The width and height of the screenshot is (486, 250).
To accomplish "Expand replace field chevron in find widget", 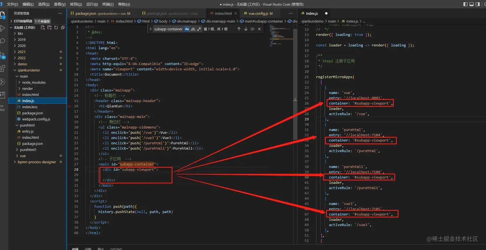I will 151,29.
